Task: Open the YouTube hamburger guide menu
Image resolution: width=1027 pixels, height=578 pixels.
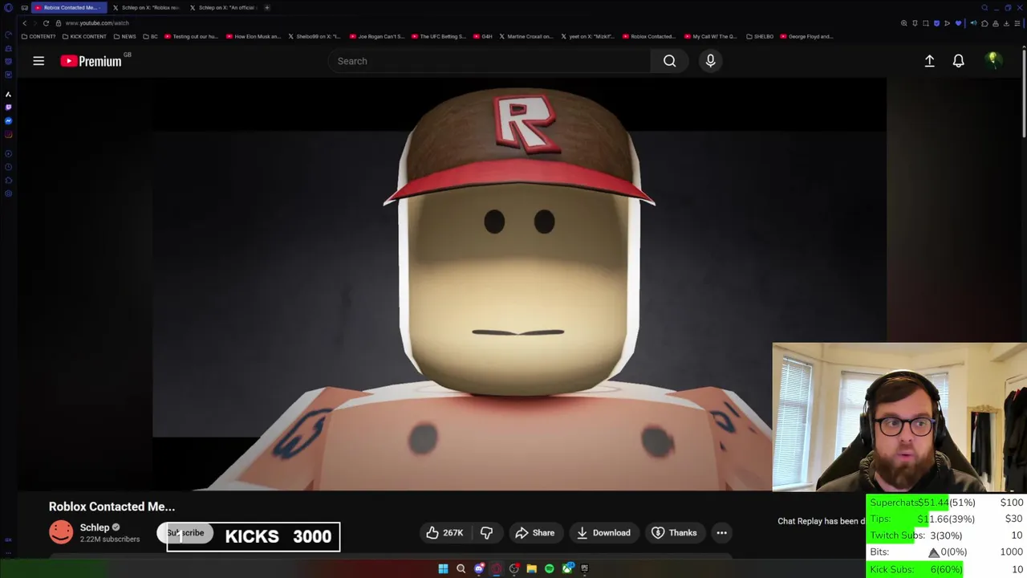Action: (x=39, y=61)
